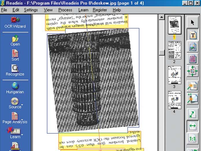Viewport: 201px width, 151px height.
Task: Open the Process menu
Action: tap(65, 10)
